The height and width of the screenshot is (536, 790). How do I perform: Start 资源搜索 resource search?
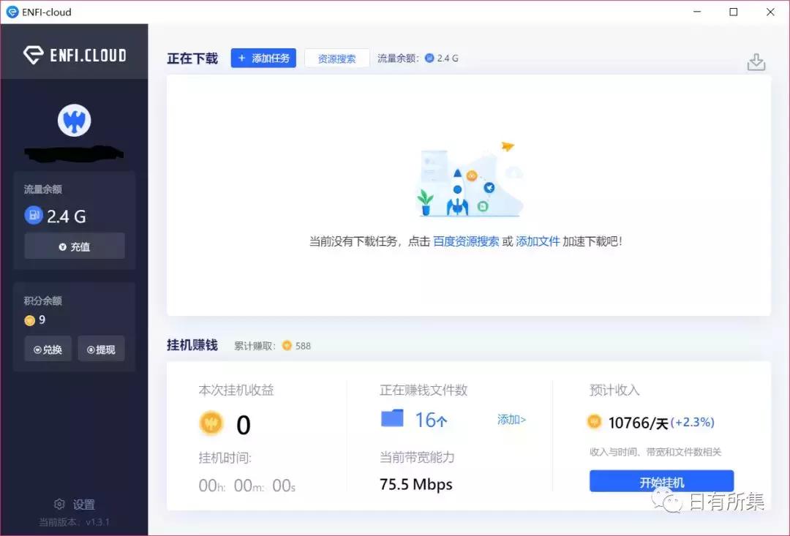[x=336, y=58]
